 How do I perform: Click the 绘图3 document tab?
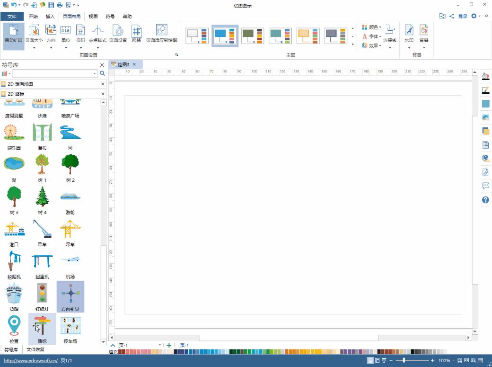point(123,64)
